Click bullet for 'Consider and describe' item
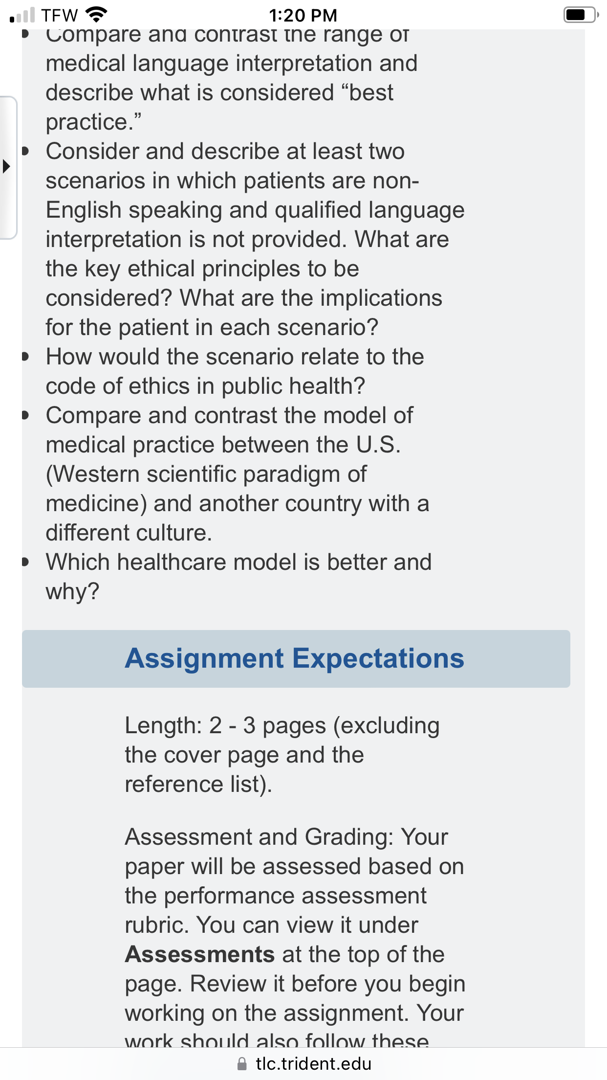Screen dimensions: 607x1080 tap(25, 152)
